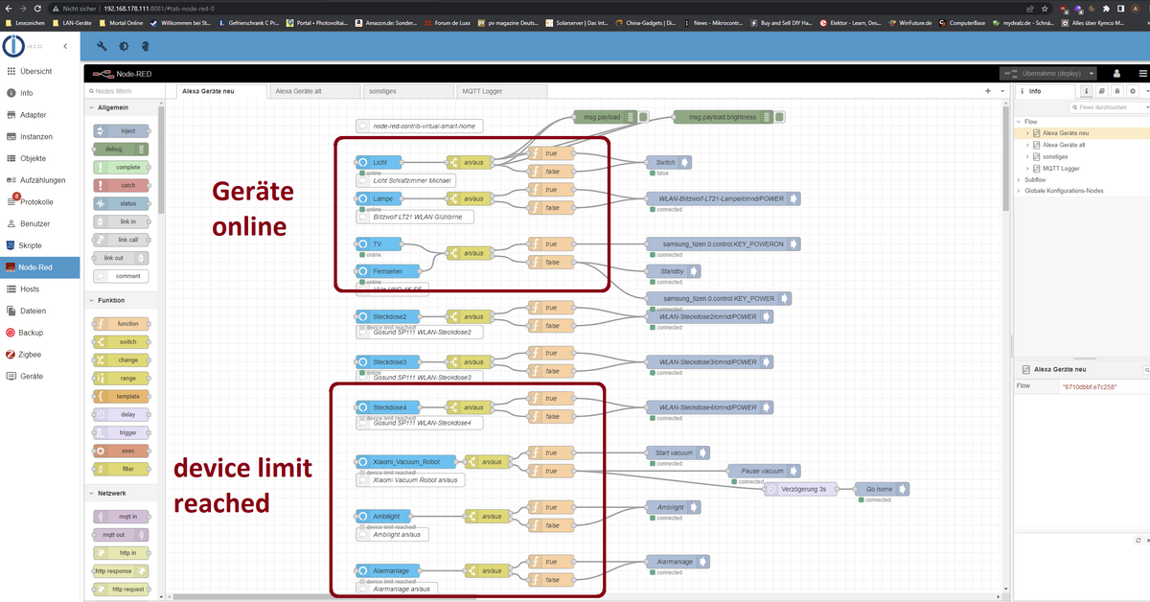This screenshot has width=1150, height=602.
Task: Select the link call palette node
Action: click(x=121, y=240)
